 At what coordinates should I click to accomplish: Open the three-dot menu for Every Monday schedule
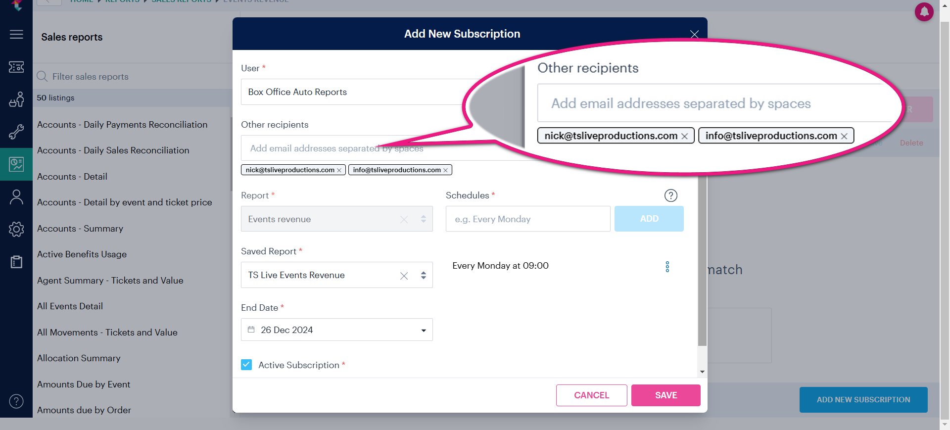(667, 267)
